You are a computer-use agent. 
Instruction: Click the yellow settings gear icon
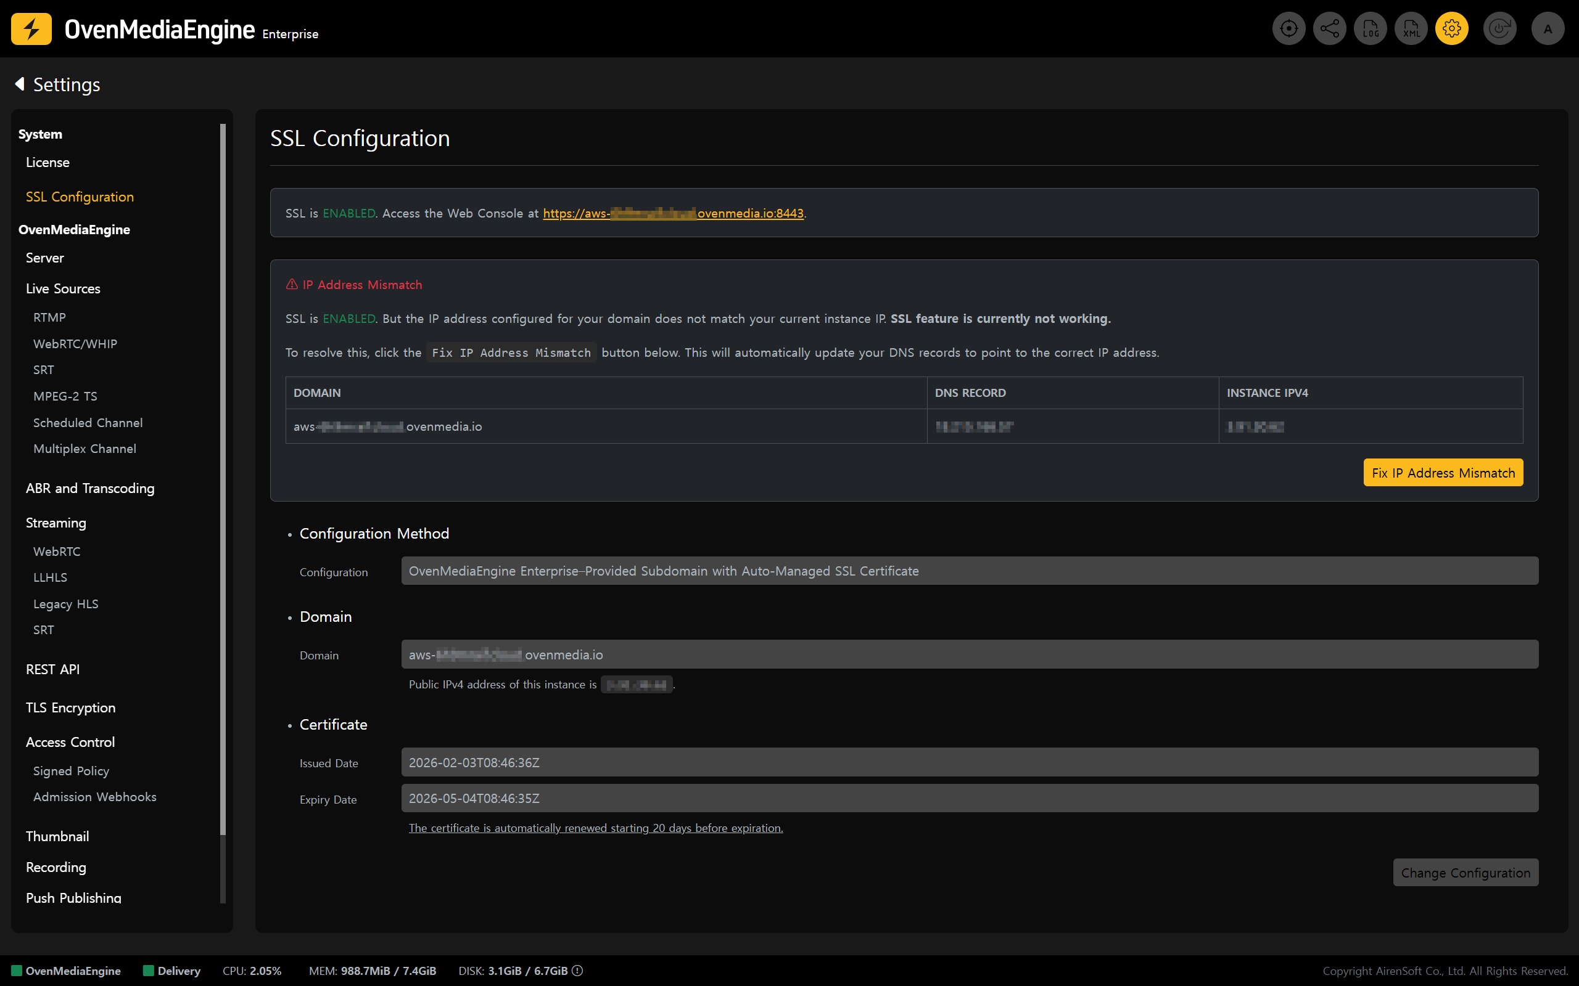coord(1452,29)
